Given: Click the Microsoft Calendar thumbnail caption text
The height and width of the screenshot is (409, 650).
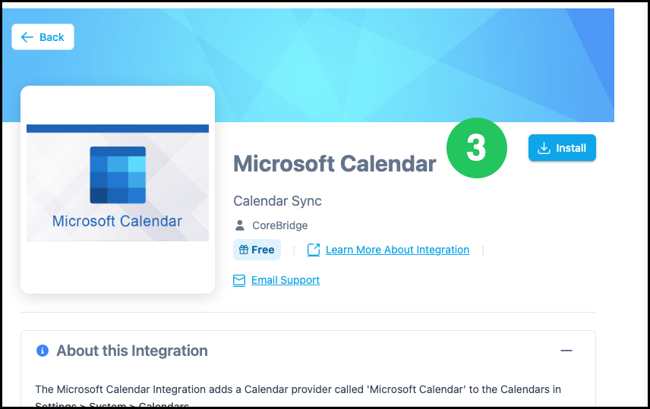Looking at the screenshot, I should point(117,222).
